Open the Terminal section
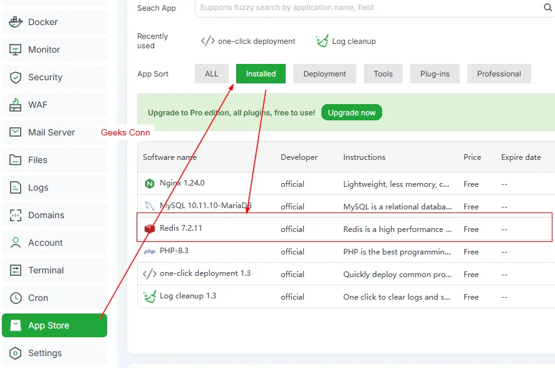Viewport: 555px width, 368px height. point(15,270)
